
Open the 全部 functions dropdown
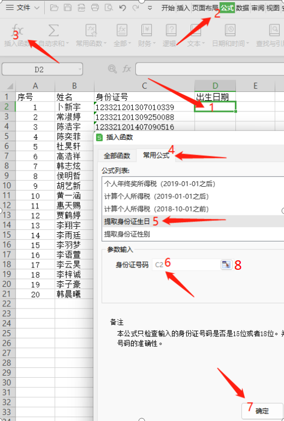click(x=122, y=35)
